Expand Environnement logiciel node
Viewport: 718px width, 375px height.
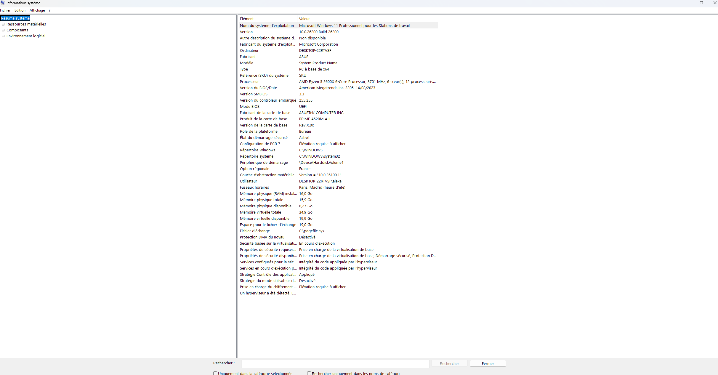coord(3,36)
